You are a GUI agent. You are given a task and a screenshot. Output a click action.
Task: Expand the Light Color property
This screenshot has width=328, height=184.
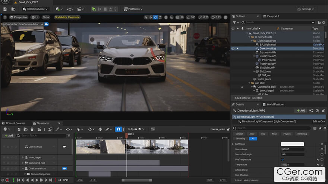coord(233,144)
